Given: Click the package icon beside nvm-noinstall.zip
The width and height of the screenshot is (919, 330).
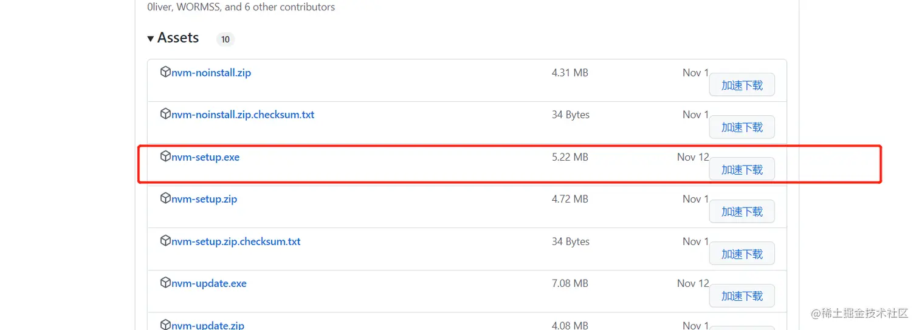Looking at the screenshot, I should click(165, 72).
